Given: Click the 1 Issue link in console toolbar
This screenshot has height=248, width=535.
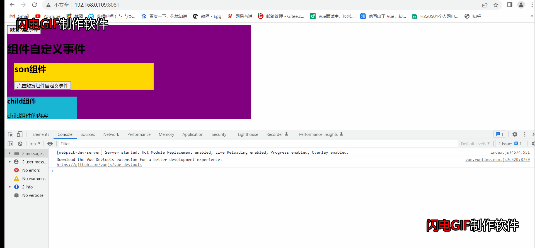Looking at the screenshot, I should click(x=510, y=144).
